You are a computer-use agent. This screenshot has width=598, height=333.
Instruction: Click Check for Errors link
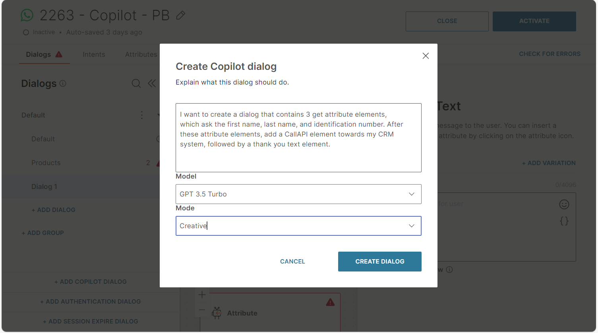550,54
